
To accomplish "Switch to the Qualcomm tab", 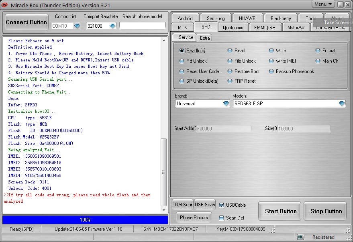I will 233,27.
